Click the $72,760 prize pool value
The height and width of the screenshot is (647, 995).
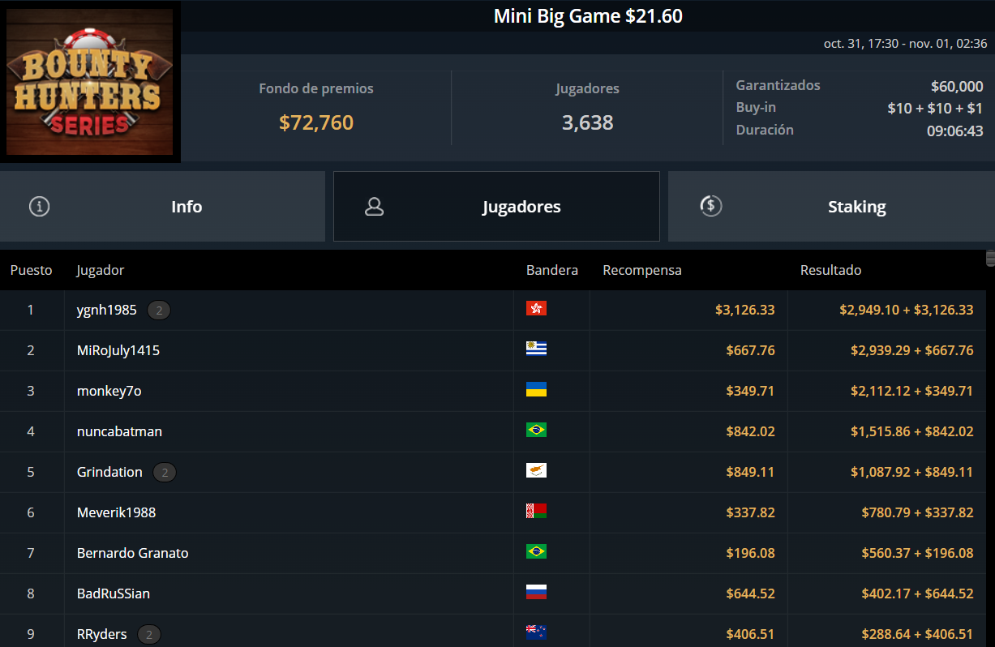coord(316,122)
